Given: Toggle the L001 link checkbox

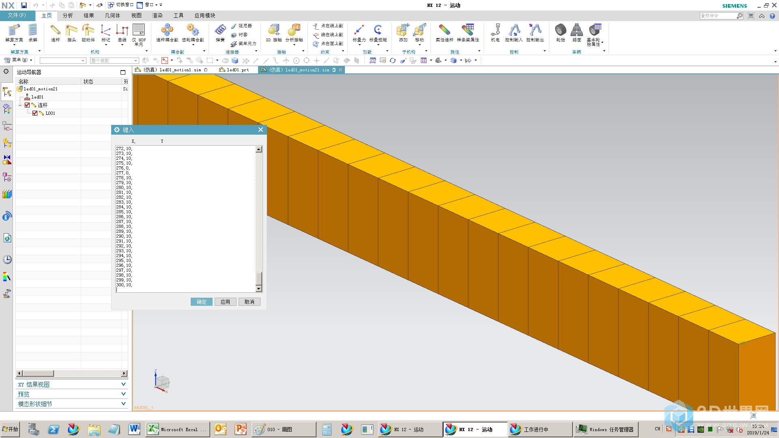Looking at the screenshot, I should coord(35,113).
